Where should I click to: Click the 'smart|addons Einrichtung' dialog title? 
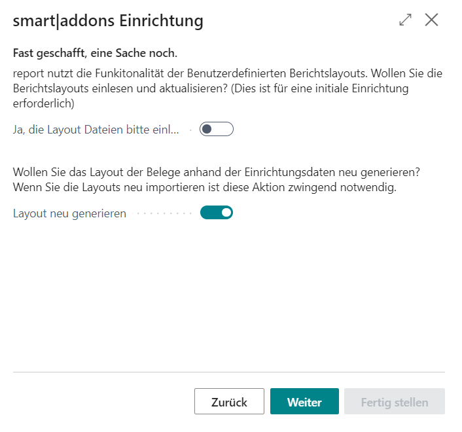108,21
